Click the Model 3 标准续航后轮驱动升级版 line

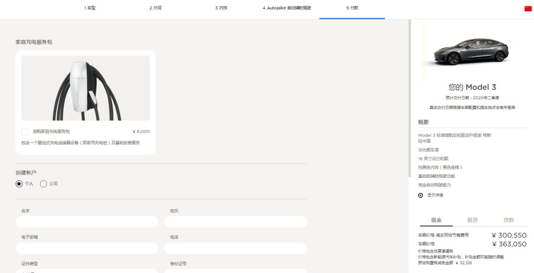click(x=455, y=138)
